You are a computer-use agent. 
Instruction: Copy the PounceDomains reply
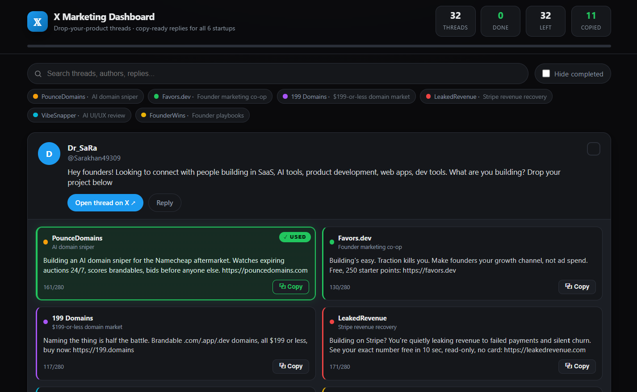pos(291,287)
